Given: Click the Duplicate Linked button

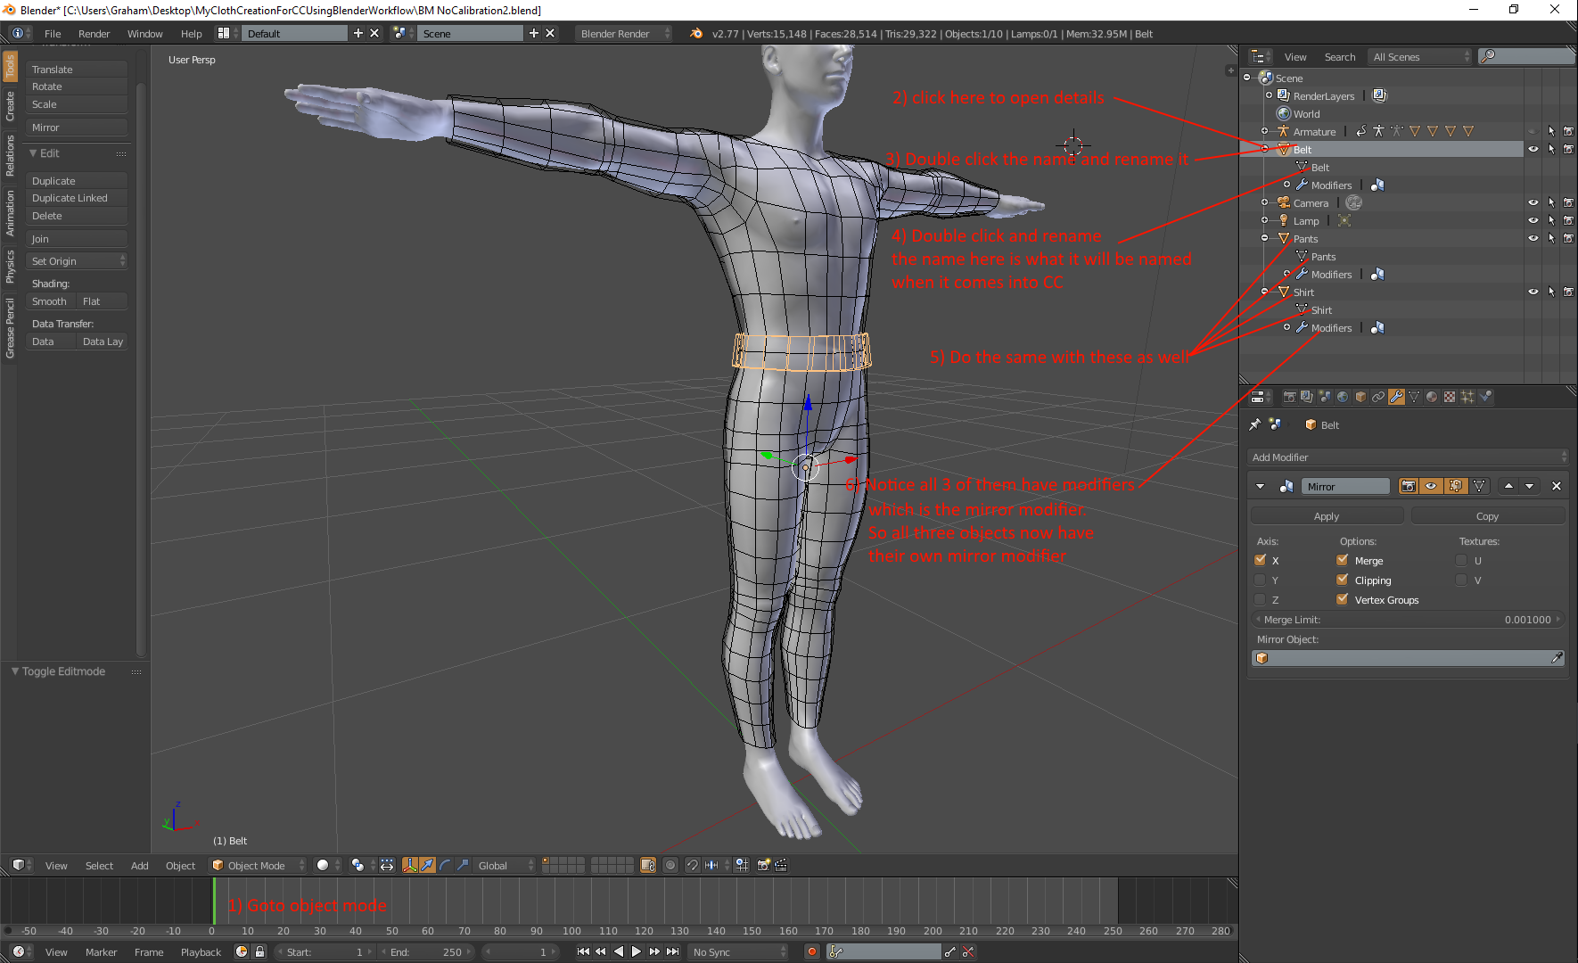Looking at the screenshot, I should point(78,198).
